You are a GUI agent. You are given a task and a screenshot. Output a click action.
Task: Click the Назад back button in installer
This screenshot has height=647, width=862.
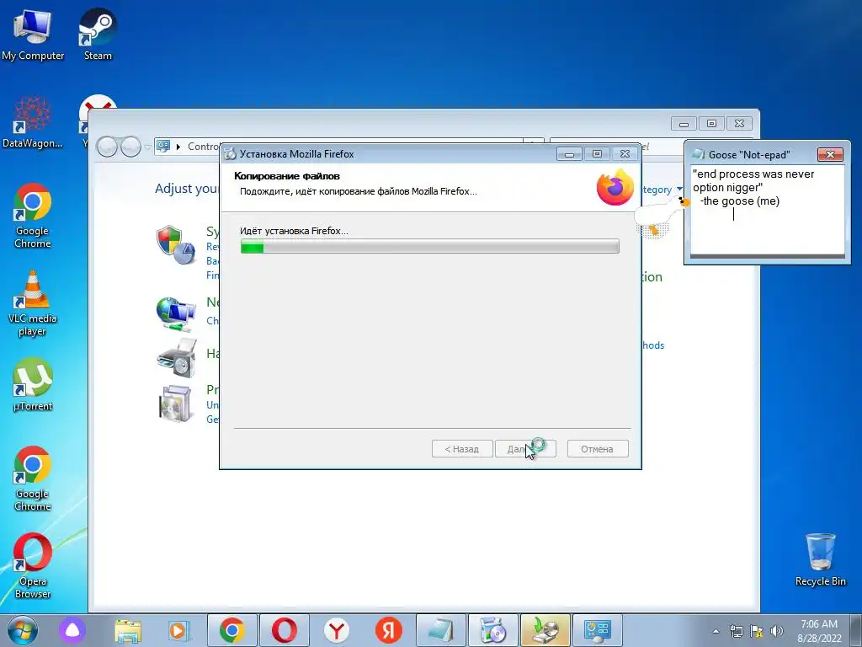[462, 449]
